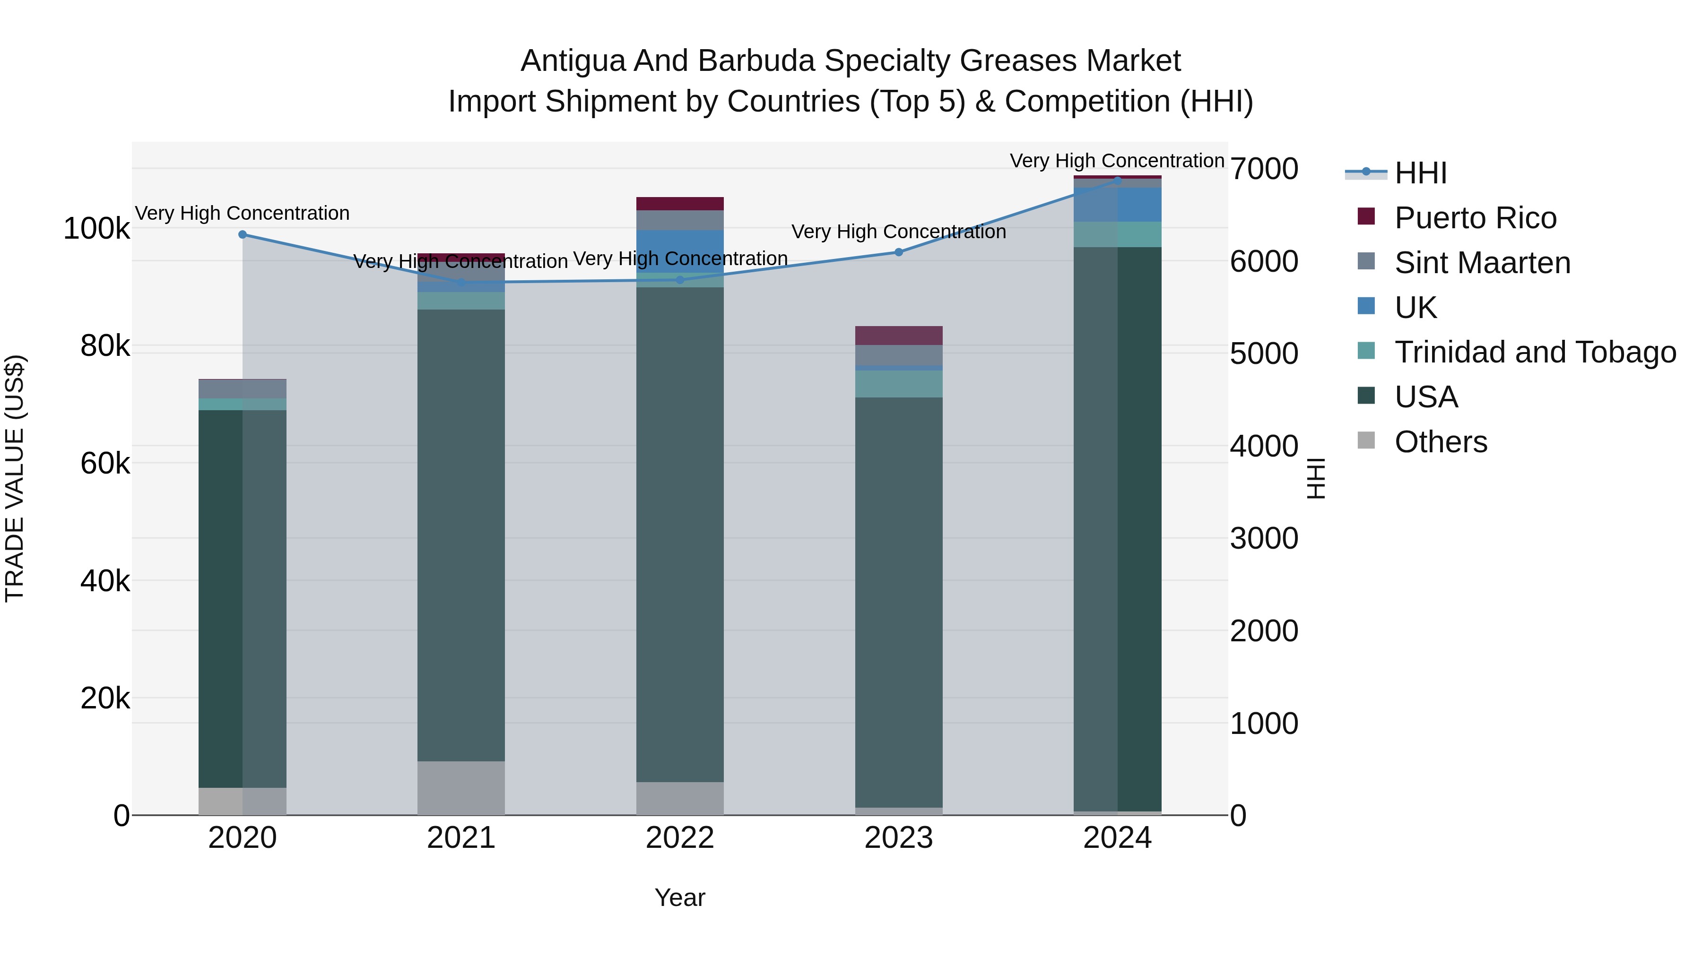Viewport: 1702px width, 957px height.
Task: Click the HHI data point for 2020
Action: coord(243,234)
